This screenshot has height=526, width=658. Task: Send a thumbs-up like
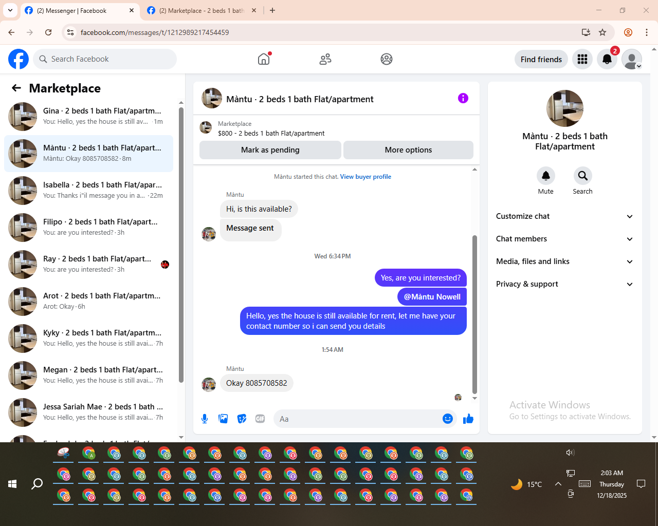click(468, 419)
